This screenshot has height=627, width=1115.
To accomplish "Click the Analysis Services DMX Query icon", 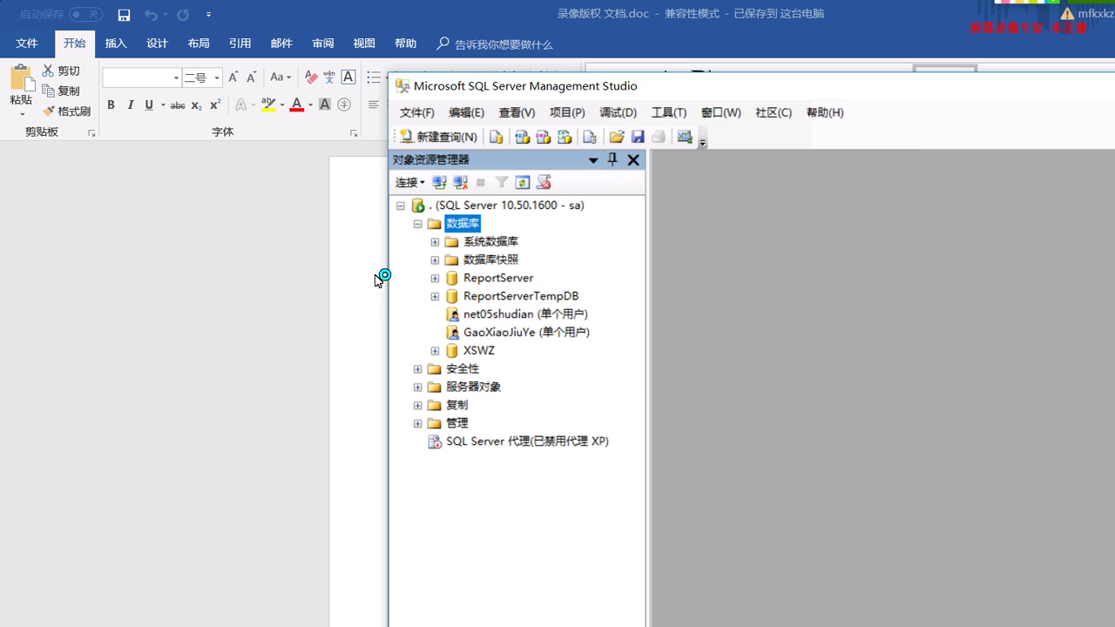I will (544, 137).
